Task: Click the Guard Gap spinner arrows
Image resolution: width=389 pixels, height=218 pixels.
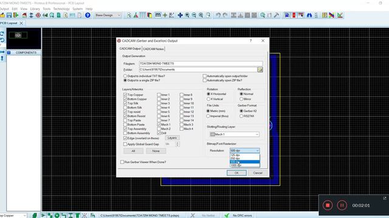Action: [x=177, y=144]
